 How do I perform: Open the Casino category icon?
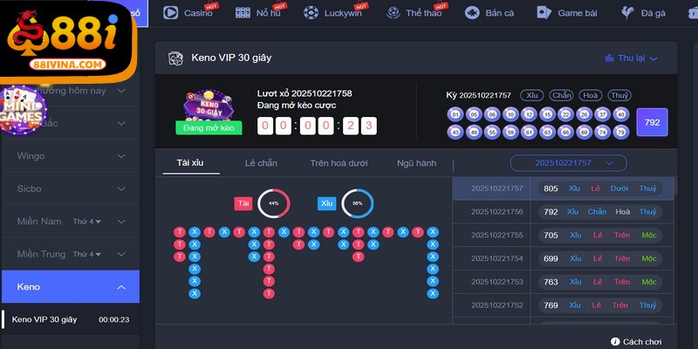[171, 13]
